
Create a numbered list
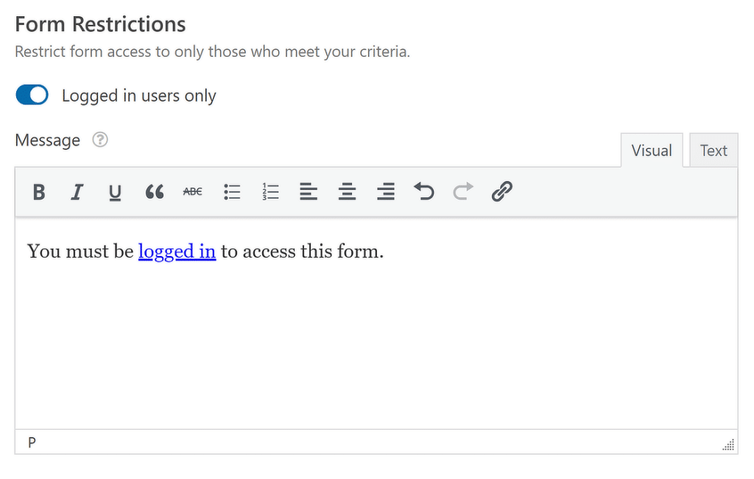point(269,192)
